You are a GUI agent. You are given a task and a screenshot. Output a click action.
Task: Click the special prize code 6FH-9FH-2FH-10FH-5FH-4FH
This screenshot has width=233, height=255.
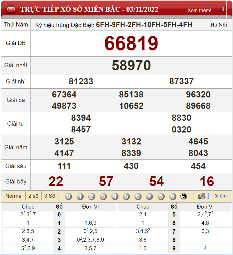point(144,25)
